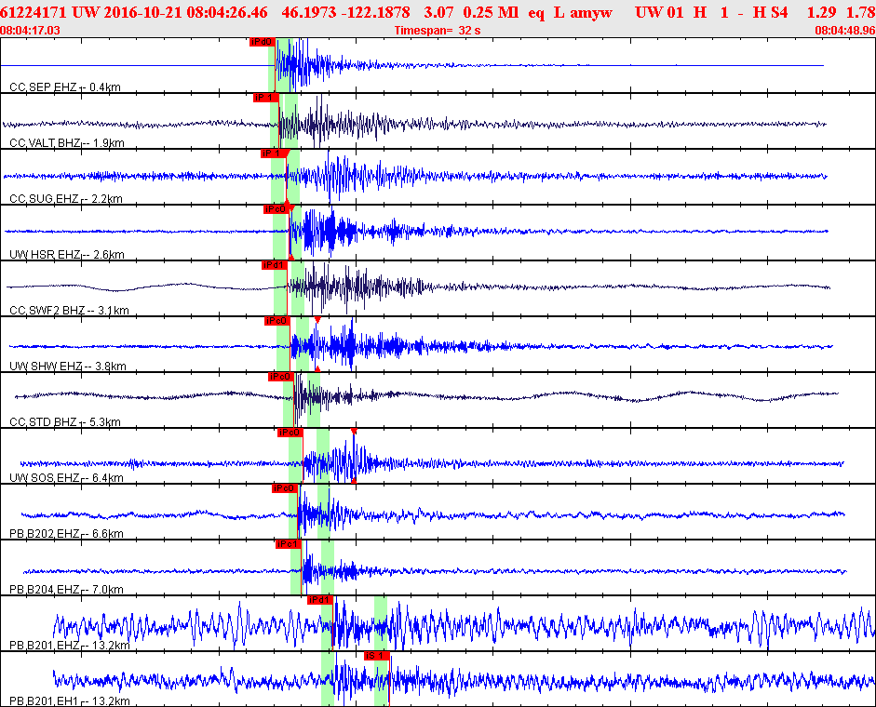Select the CC.SEP EHZ station label
876x707 pixels.
point(65,87)
